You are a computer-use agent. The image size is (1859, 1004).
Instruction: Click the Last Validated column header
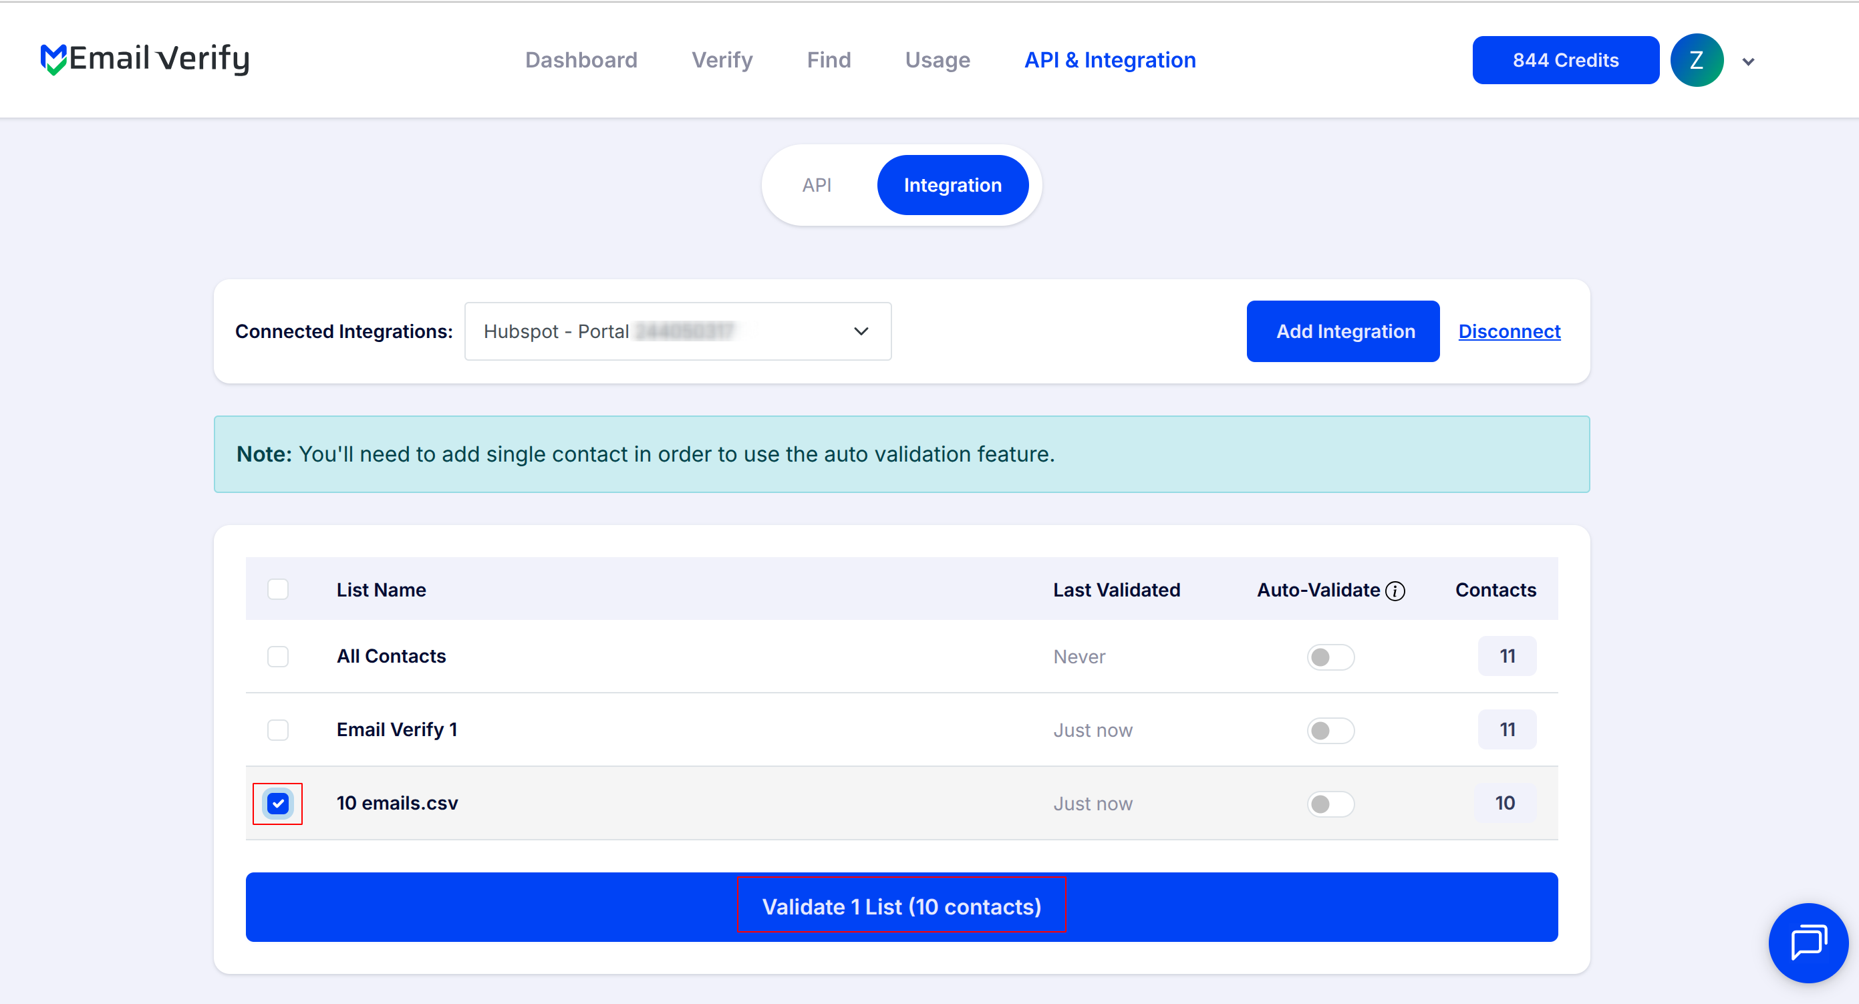click(x=1117, y=590)
